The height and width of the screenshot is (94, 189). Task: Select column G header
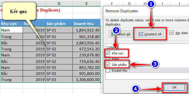pyautogui.click(x=129, y=4)
